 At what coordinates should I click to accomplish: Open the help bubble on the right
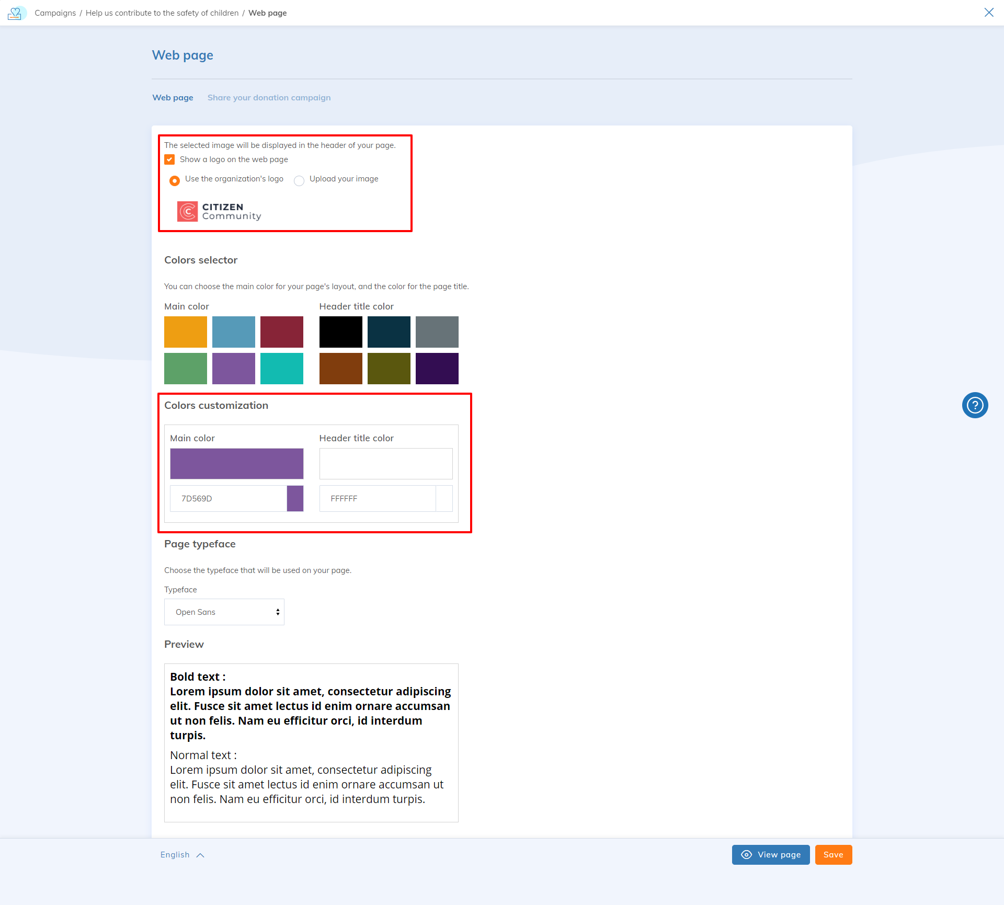point(975,405)
